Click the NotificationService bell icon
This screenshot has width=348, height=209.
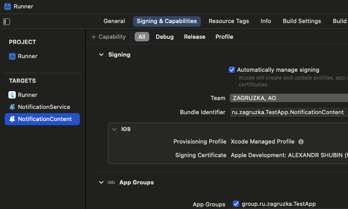click(12, 107)
